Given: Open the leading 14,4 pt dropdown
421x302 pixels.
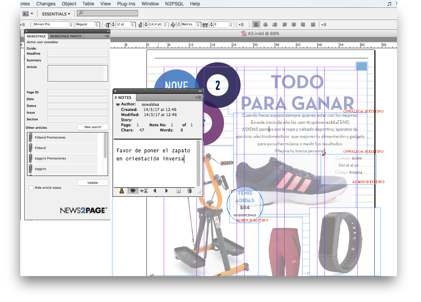Looking at the screenshot, I should tap(165, 25).
